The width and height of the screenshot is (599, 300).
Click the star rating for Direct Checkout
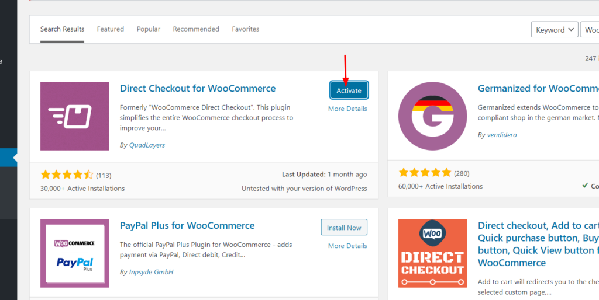67,175
